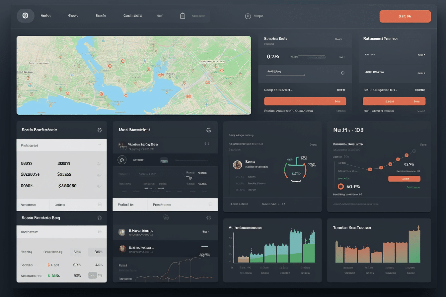
Task: Click the grey end dot of the line chart
Action: [414, 151]
